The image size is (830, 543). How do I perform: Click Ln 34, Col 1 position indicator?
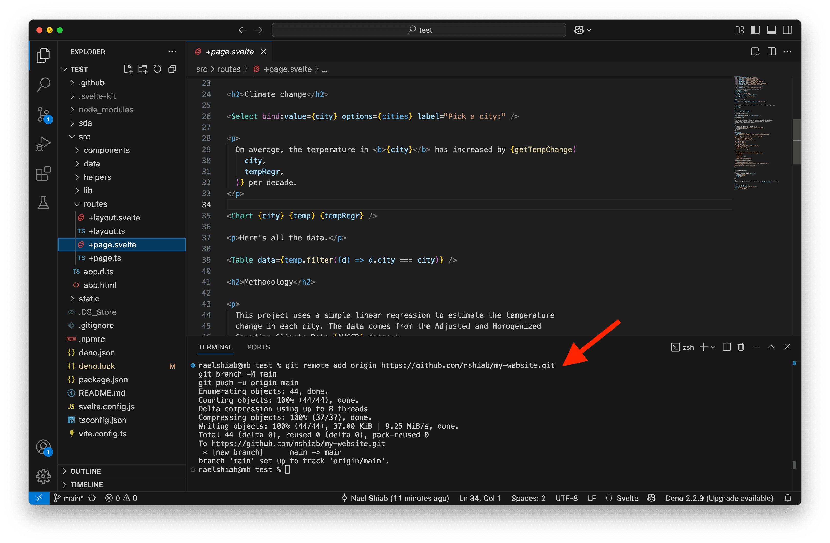[x=480, y=498]
